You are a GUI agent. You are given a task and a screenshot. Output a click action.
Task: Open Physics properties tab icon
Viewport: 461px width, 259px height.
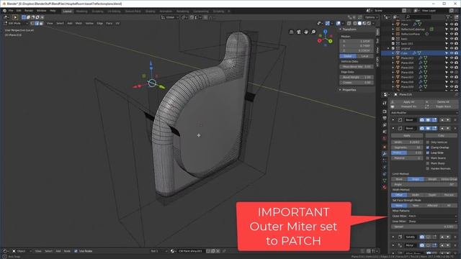click(385, 167)
